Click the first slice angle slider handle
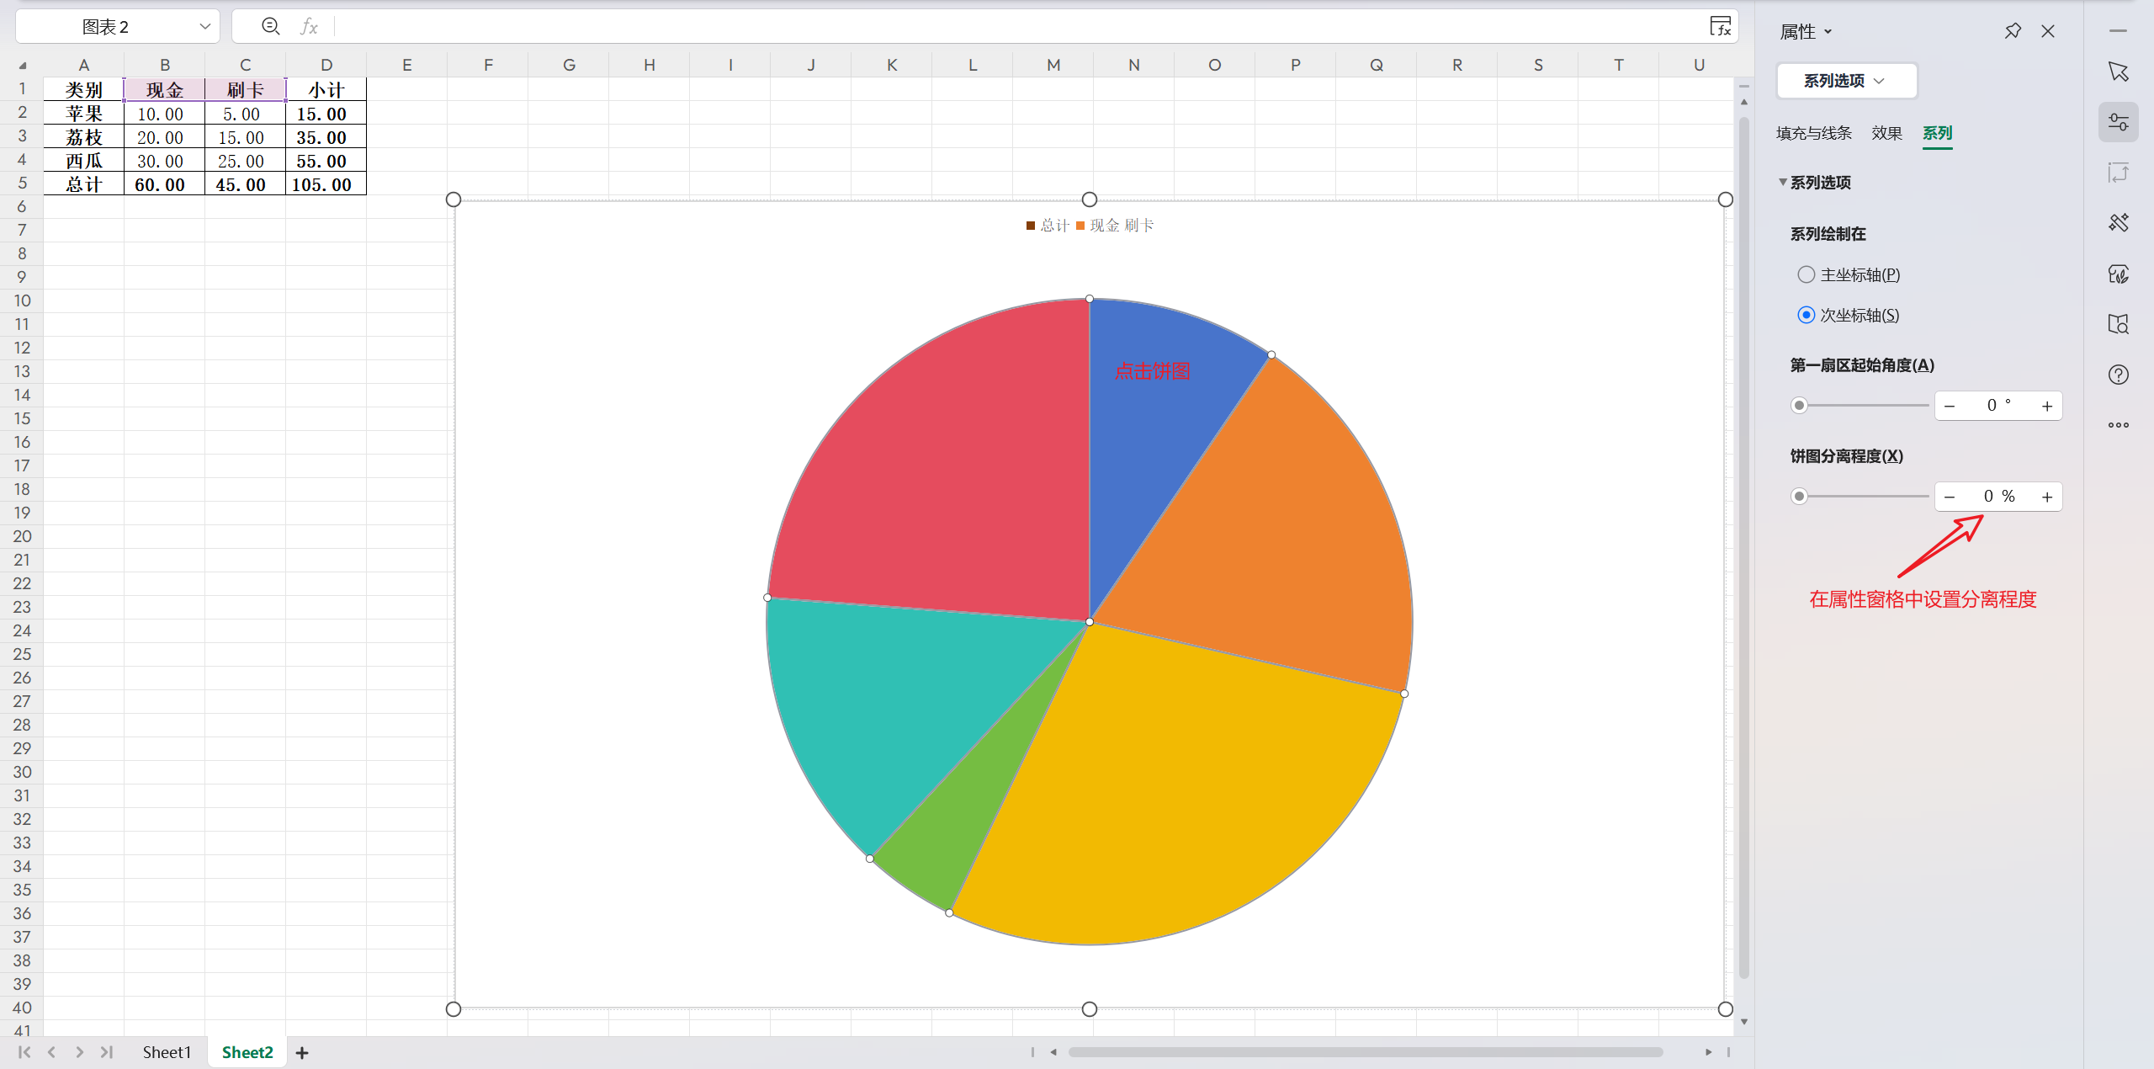Screen dimensions: 2154x1069 1799,406
